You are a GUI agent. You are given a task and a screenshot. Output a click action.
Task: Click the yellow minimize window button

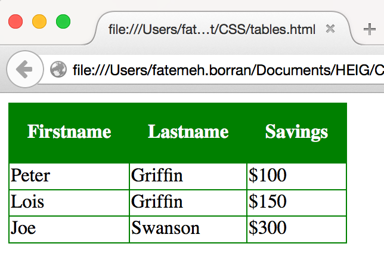coord(39,21)
